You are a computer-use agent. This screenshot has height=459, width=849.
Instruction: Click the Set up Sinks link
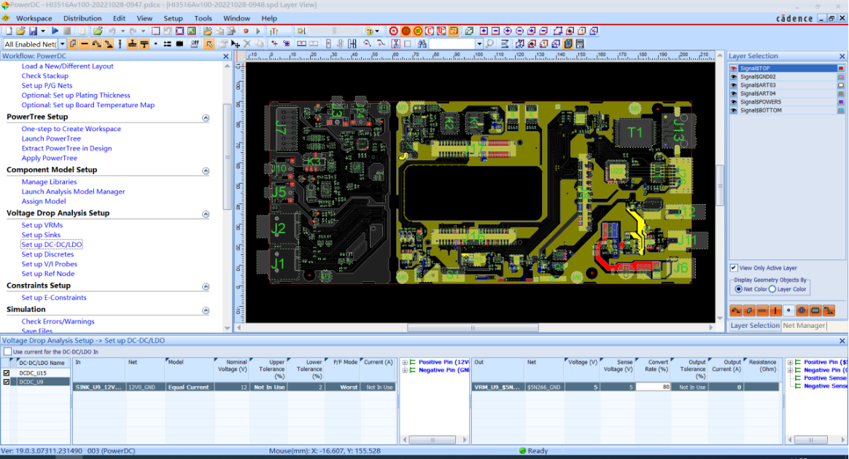[x=41, y=235]
